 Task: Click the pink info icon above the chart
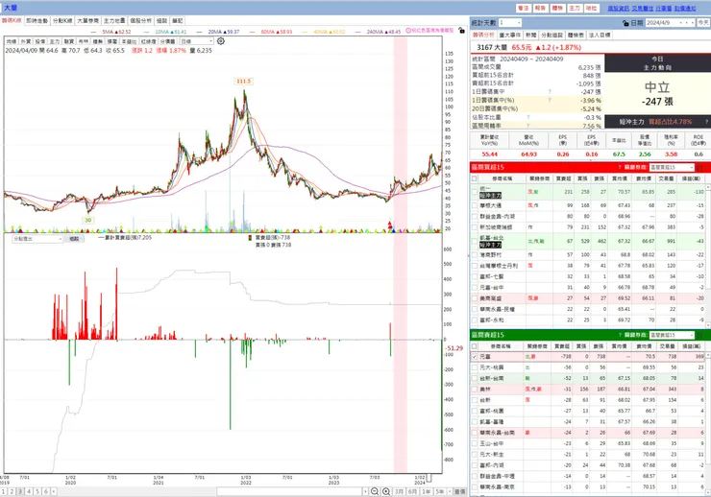(x=408, y=31)
